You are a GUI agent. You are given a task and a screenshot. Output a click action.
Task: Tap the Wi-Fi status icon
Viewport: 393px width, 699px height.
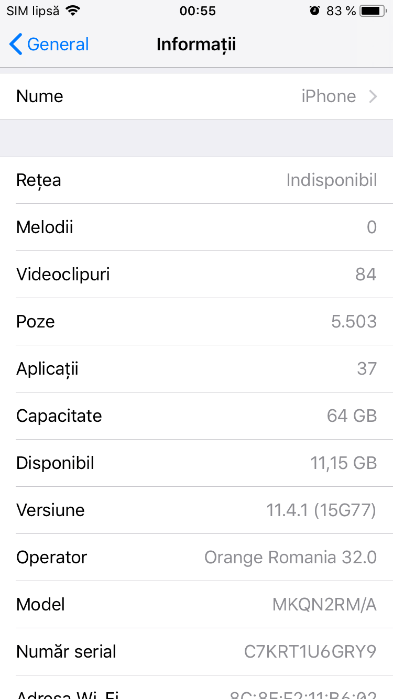(x=73, y=10)
